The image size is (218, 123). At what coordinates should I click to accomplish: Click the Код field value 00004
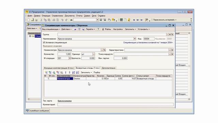(x=149, y=39)
